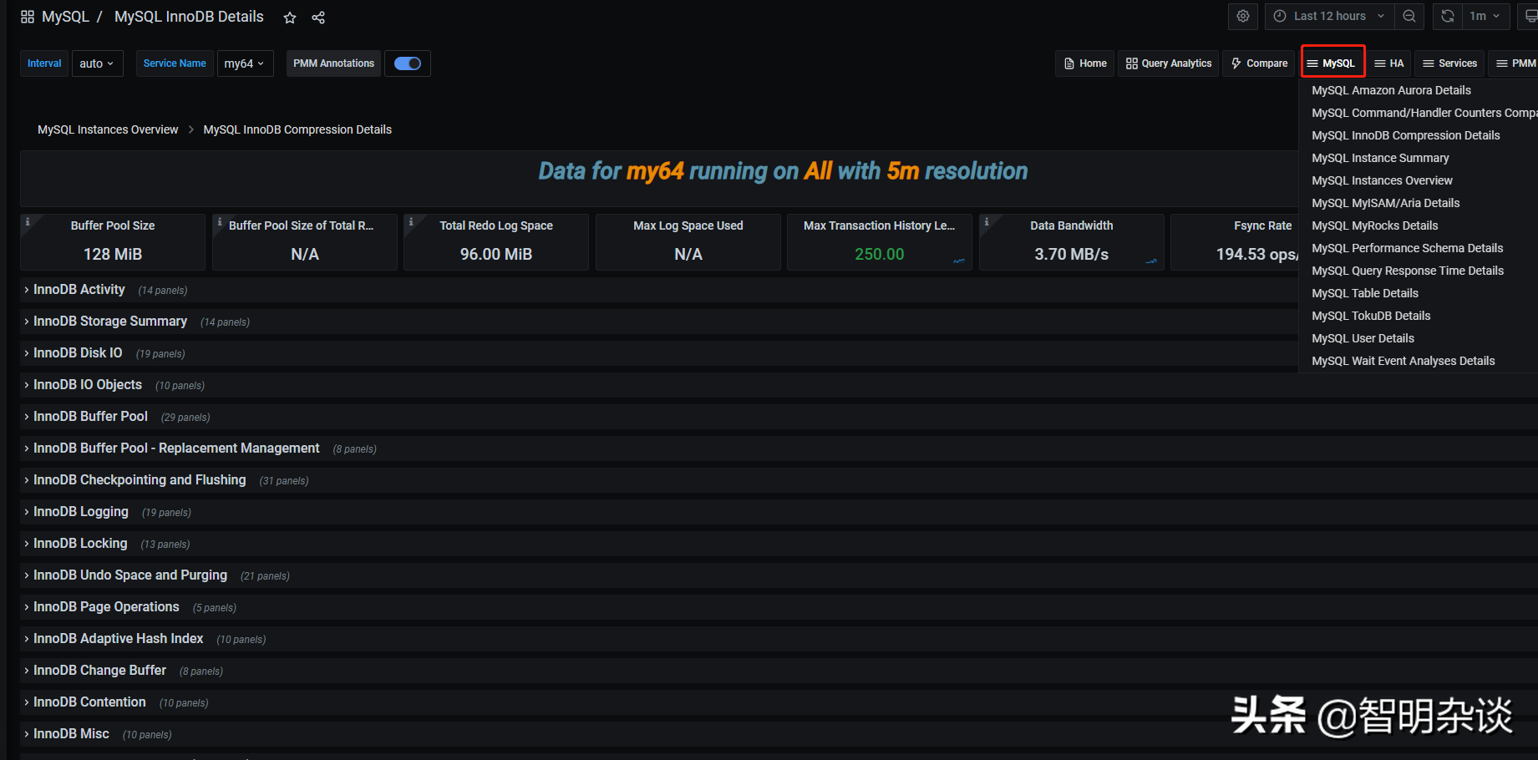Expand the InnoDB Activity row
This screenshot has height=760, width=1538.
click(79, 290)
